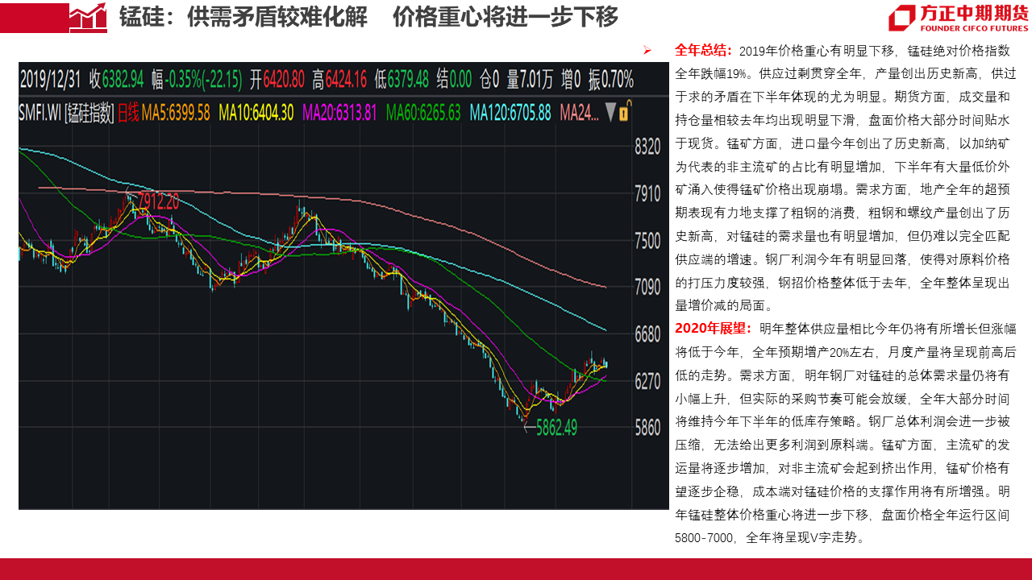Viewport: 1032px width, 580px height.
Task: Click the MA10:6404.30 indicator label
Action: coord(256,112)
